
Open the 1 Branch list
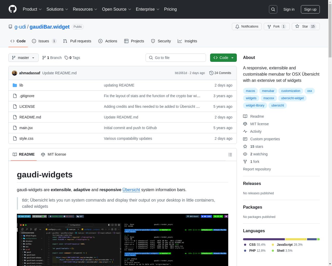point(52,58)
